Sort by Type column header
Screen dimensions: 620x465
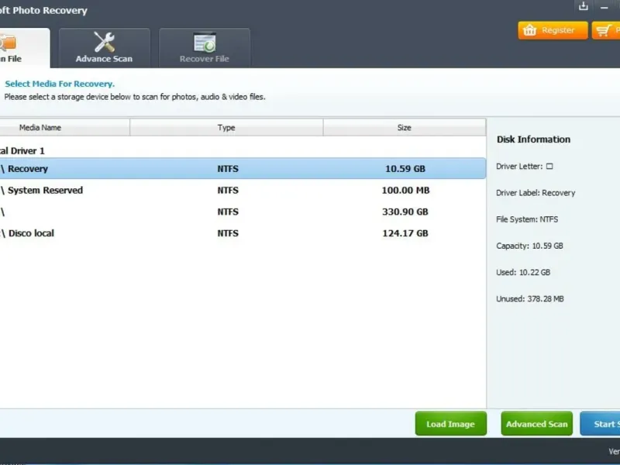click(x=226, y=128)
